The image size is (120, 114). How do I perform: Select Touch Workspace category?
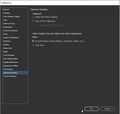[x=15, y=76]
